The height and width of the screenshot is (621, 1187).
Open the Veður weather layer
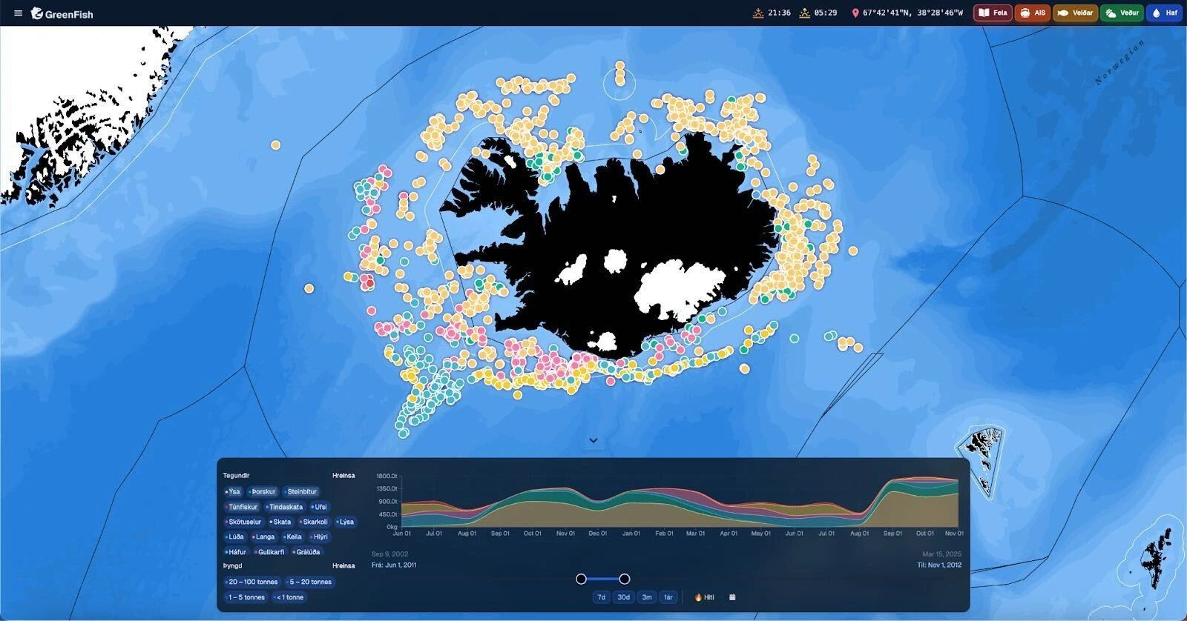pyautogui.click(x=1122, y=13)
